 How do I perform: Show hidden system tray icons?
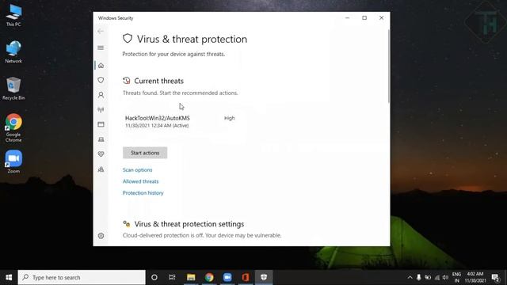click(410, 278)
